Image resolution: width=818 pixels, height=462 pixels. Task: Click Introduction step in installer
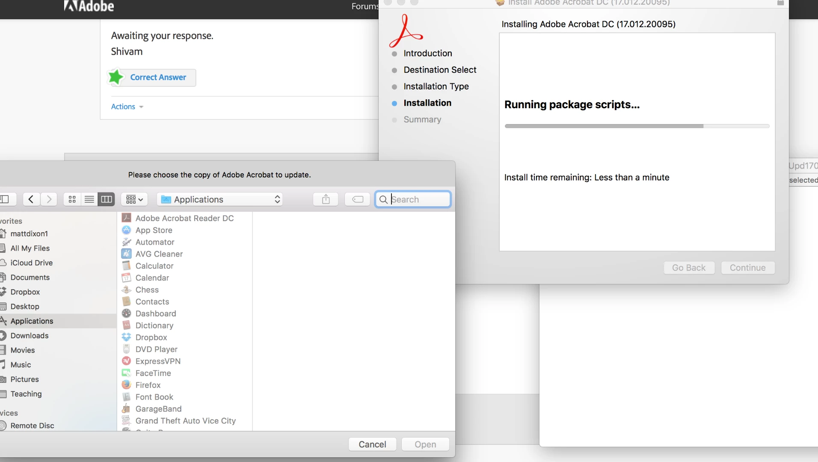(428, 53)
